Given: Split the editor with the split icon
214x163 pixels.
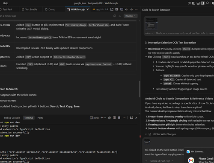Looking at the screenshot, I should click(x=122, y=9).
